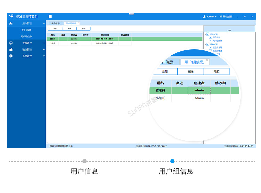
Task: Click the 汇总表管理 permission tree label
Action: pos(217,51)
